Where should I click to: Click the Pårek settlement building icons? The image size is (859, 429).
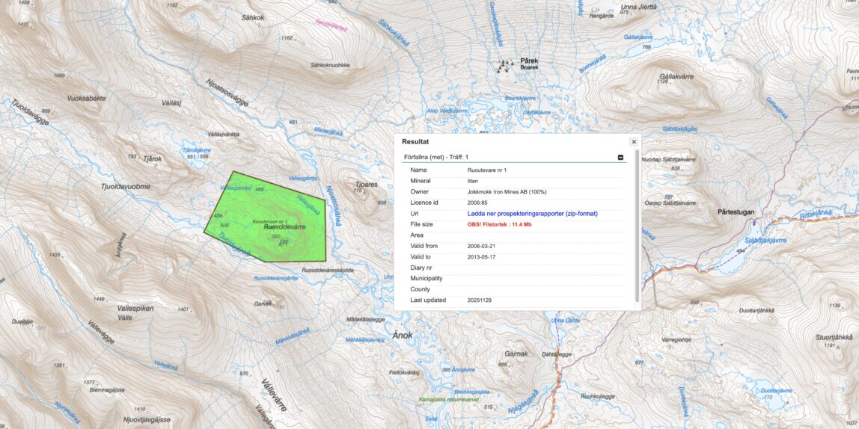coord(507,66)
